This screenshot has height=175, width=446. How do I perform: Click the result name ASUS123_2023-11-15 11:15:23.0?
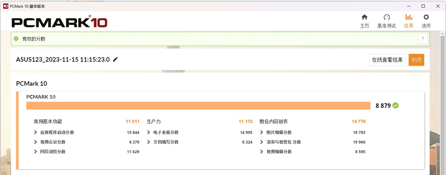[x=63, y=59]
